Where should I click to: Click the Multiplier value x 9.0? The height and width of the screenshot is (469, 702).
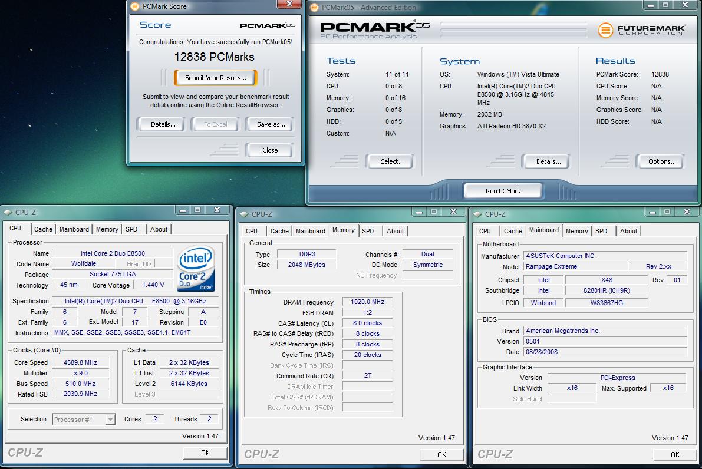(x=81, y=373)
